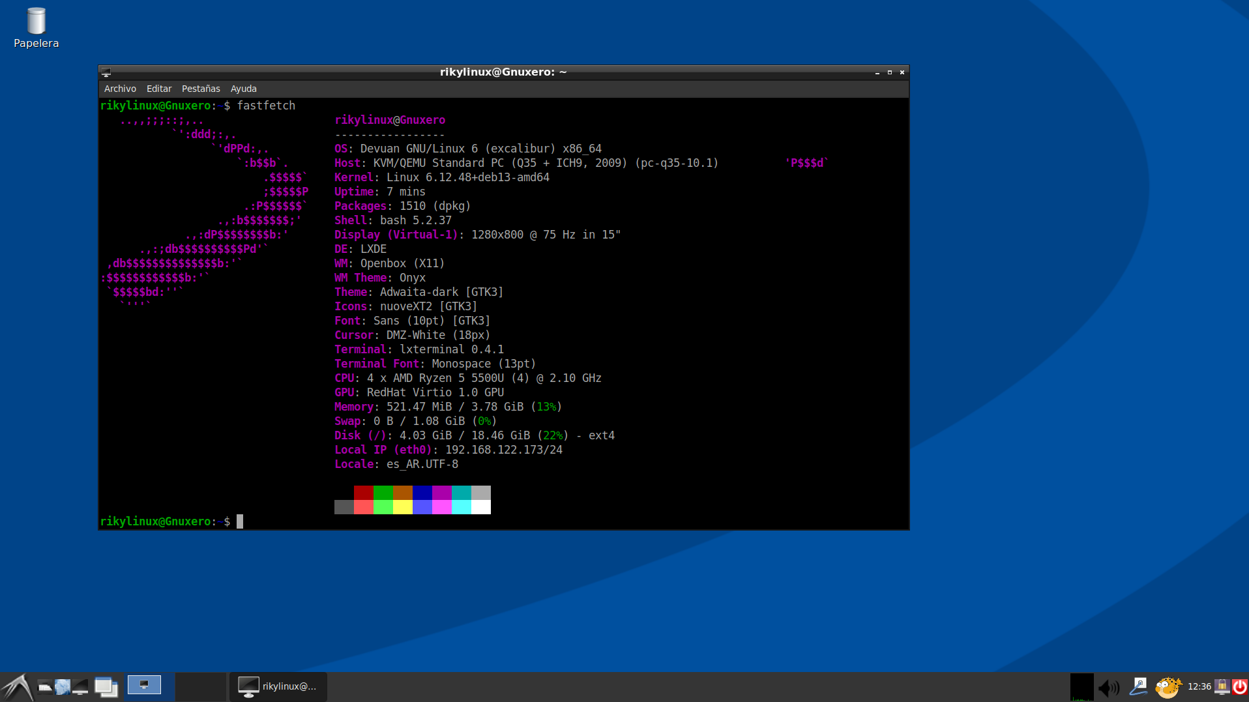Click the 12:36 clock
Screen dimensions: 1249x702
[x=1199, y=686]
